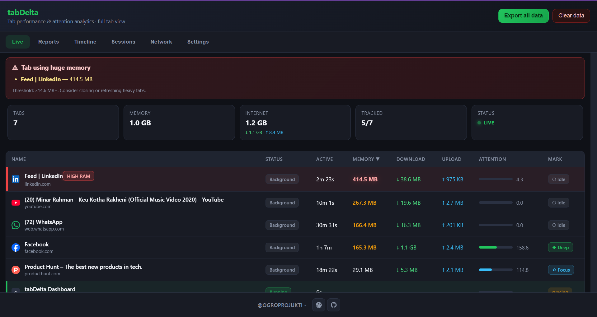Open the cat icon link beside GitHub
The image size is (597, 317).
point(319,305)
